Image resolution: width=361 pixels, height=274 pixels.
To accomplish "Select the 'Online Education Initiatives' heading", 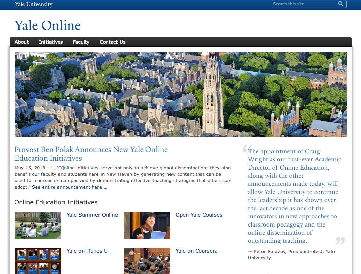I will tap(56, 202).
